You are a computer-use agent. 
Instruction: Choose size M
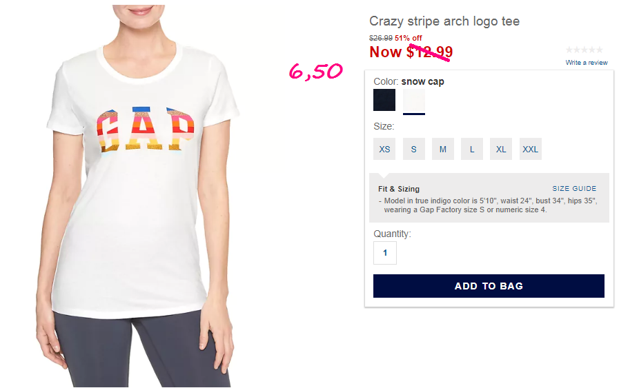(443, 149)
